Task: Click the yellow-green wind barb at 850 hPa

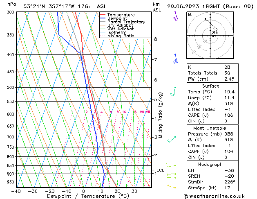Action: 171,165
